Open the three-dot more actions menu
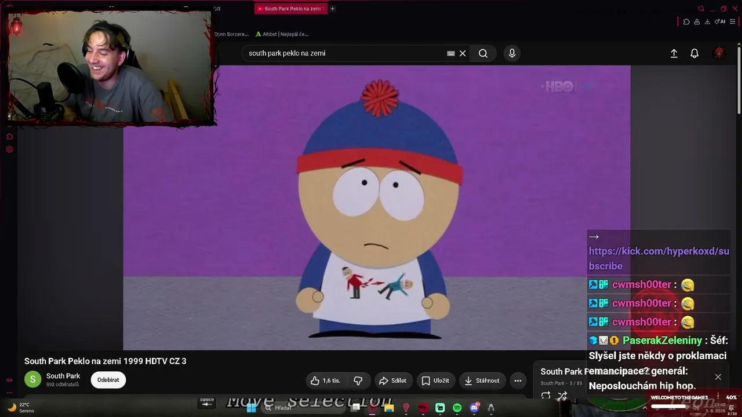Screen dimensions: 742x417 click(518, 381)
